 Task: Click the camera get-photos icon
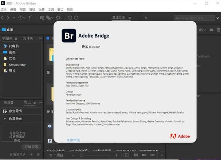[x=42, y=18]
